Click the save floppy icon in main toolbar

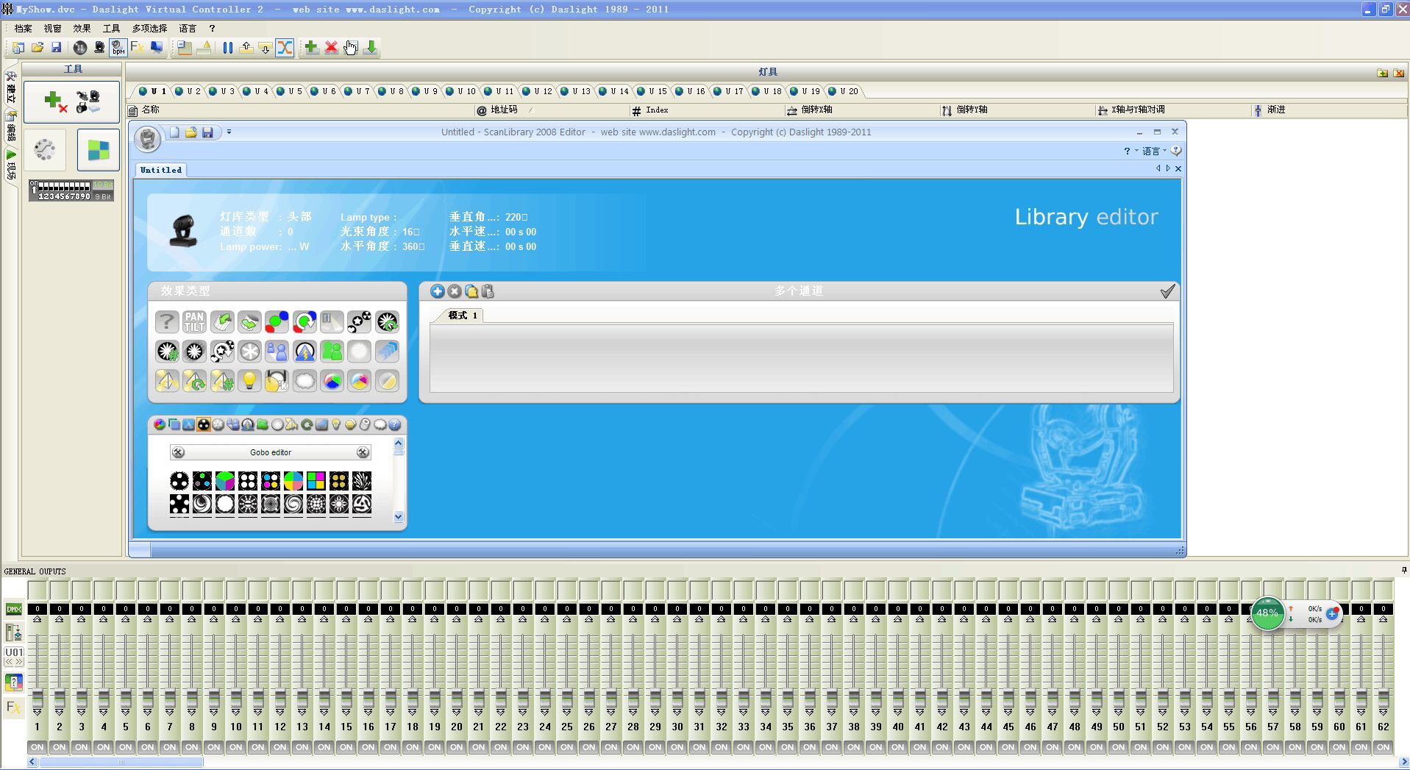(57, 48)
